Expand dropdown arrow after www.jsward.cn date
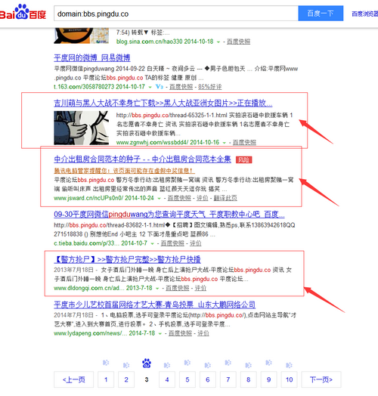Screen dimensions: 378x396 [x=159, y=199]
